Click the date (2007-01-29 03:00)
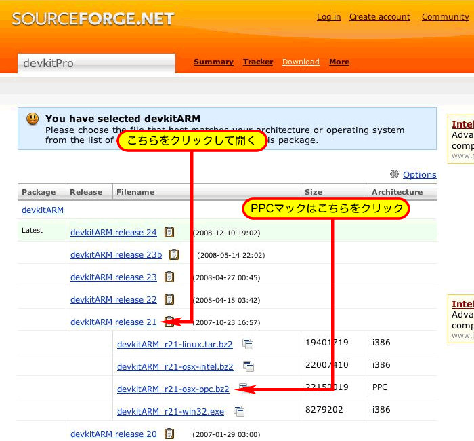The width and height of the screenshot is (474, 441). coord(226,434)
